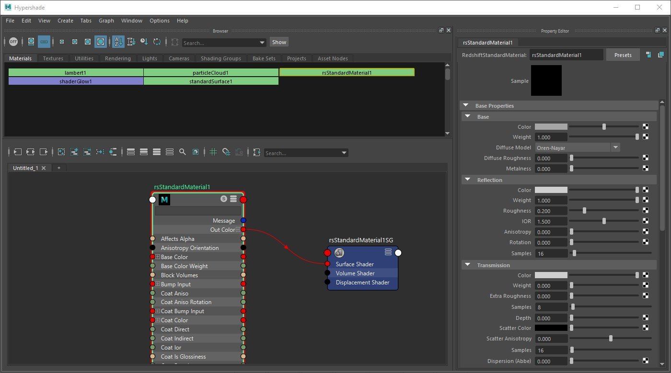Set selected nodes to simple view mode
This screenshot has width=671, height=373.
pyautogui.click(x=131, y=152)
